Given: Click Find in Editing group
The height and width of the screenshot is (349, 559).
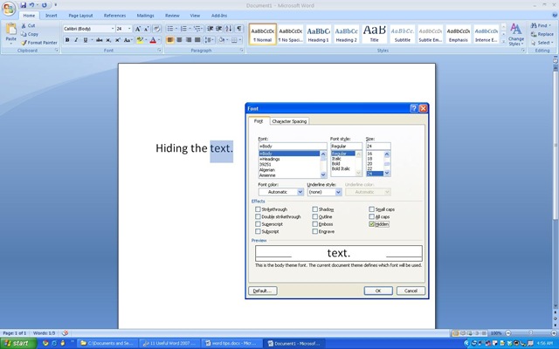Looking at the screenshot, I should click(x=541, y=25).
